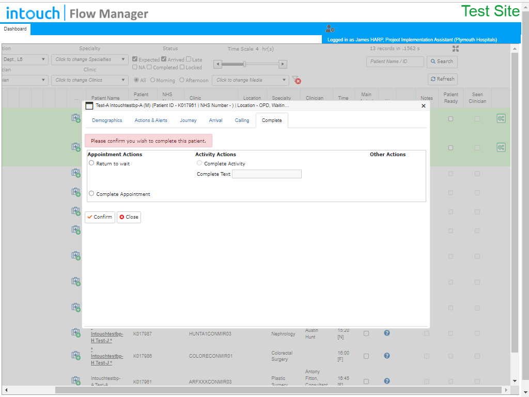Image resolution: width=529 pixels, height=397 pixels.
Task: Tick the Main checkbox in the K017987 row
Action: (366, 333)
